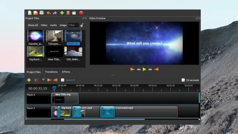Select the 720-sync... file thumbnail
This screenshot has height=134, width=238.
click(x=54, y=36)
